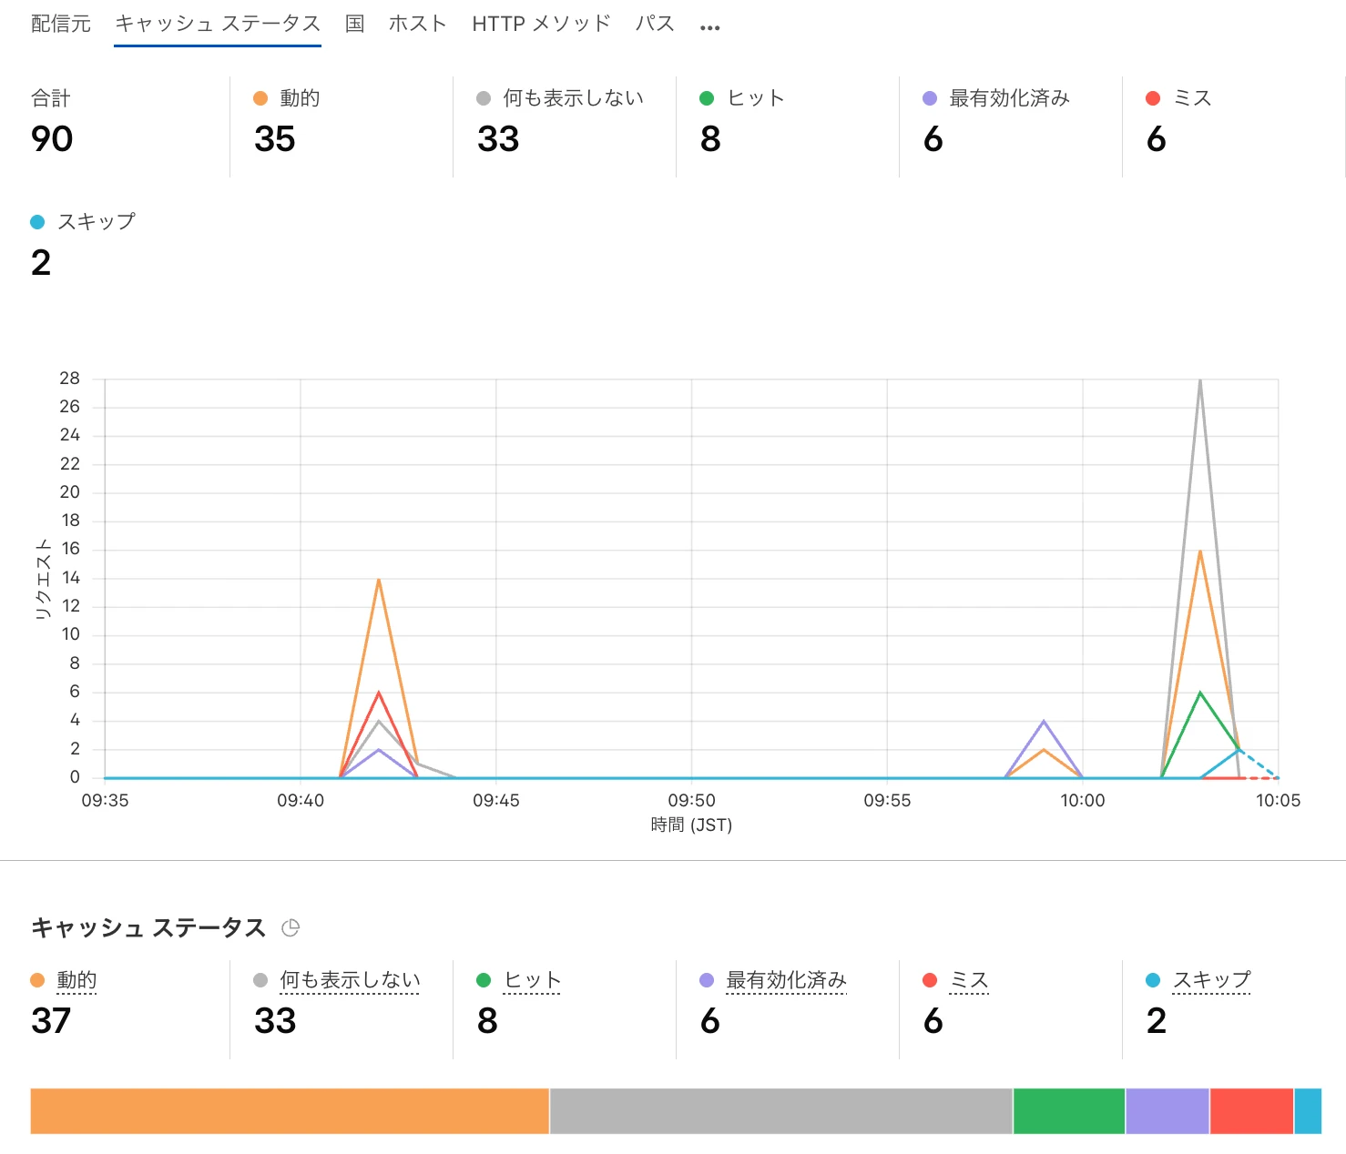Click the 合計 total value 90
1346x1154 pixels.
coord(52,139)
